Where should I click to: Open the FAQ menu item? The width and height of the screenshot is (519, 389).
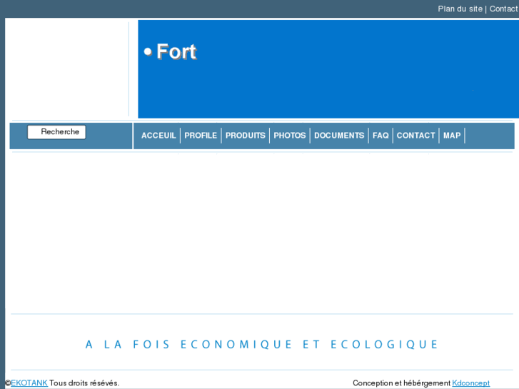[x=381, y=136]
